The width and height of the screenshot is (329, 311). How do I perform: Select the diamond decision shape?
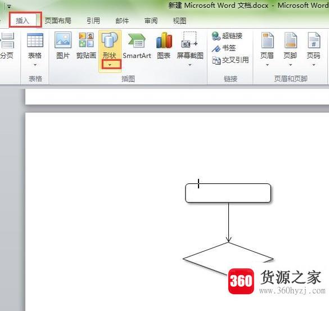228,259
